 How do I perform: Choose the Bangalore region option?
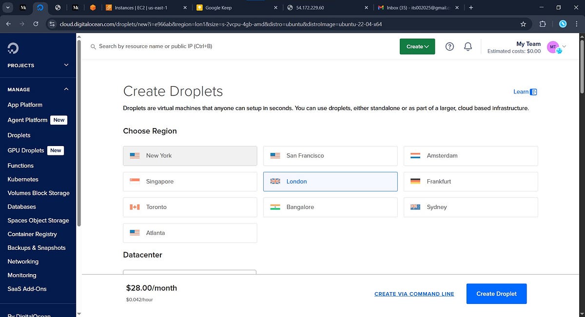[x=331, y=207]
